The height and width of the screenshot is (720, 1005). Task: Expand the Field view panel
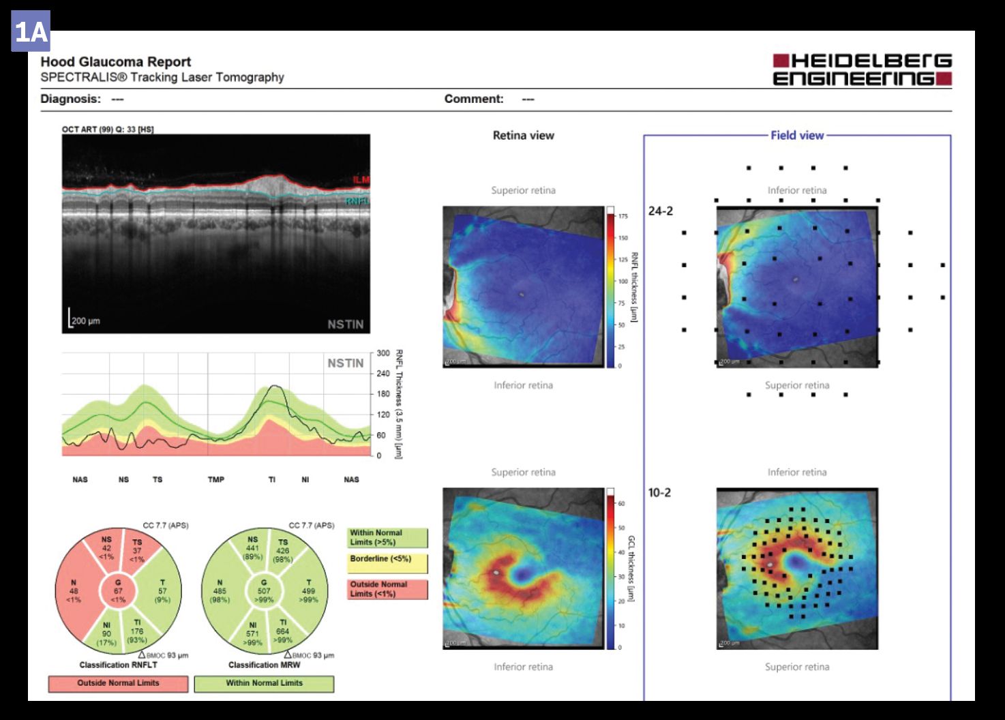tap(798, 135)
